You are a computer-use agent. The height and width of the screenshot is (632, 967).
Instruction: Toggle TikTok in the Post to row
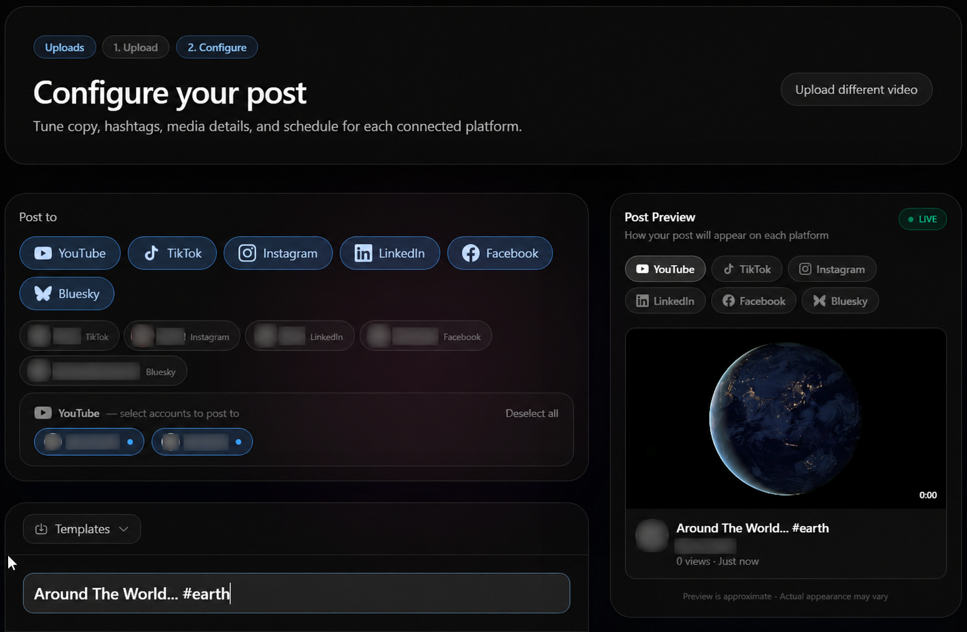(172, 253)
